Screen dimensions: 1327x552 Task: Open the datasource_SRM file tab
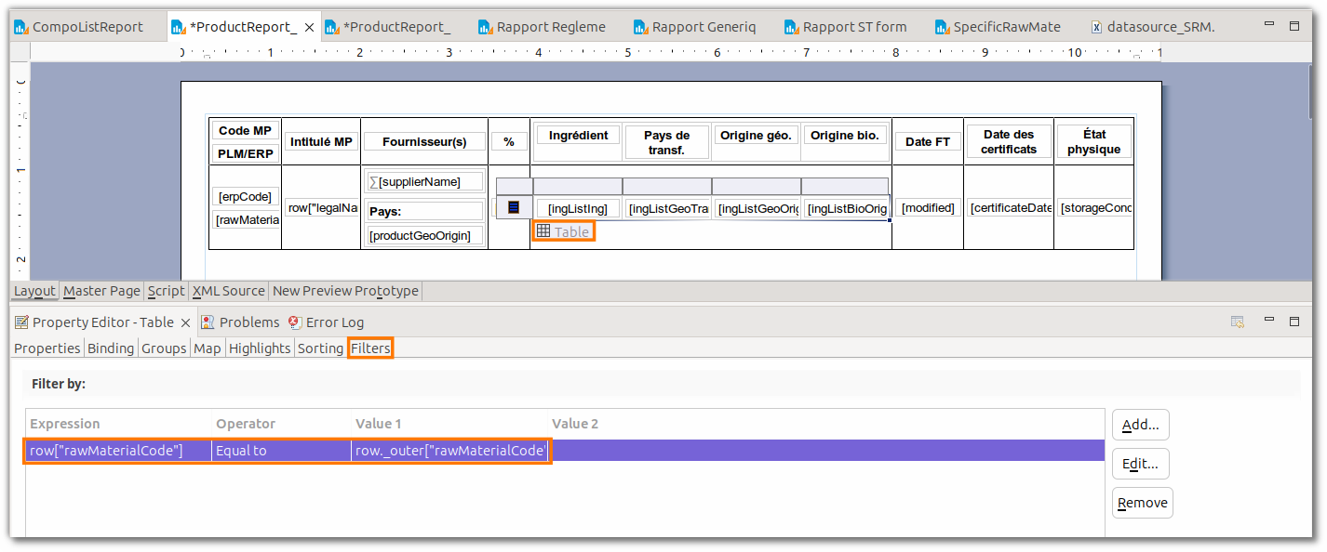pyautogui.click(x=1153, y=27)
